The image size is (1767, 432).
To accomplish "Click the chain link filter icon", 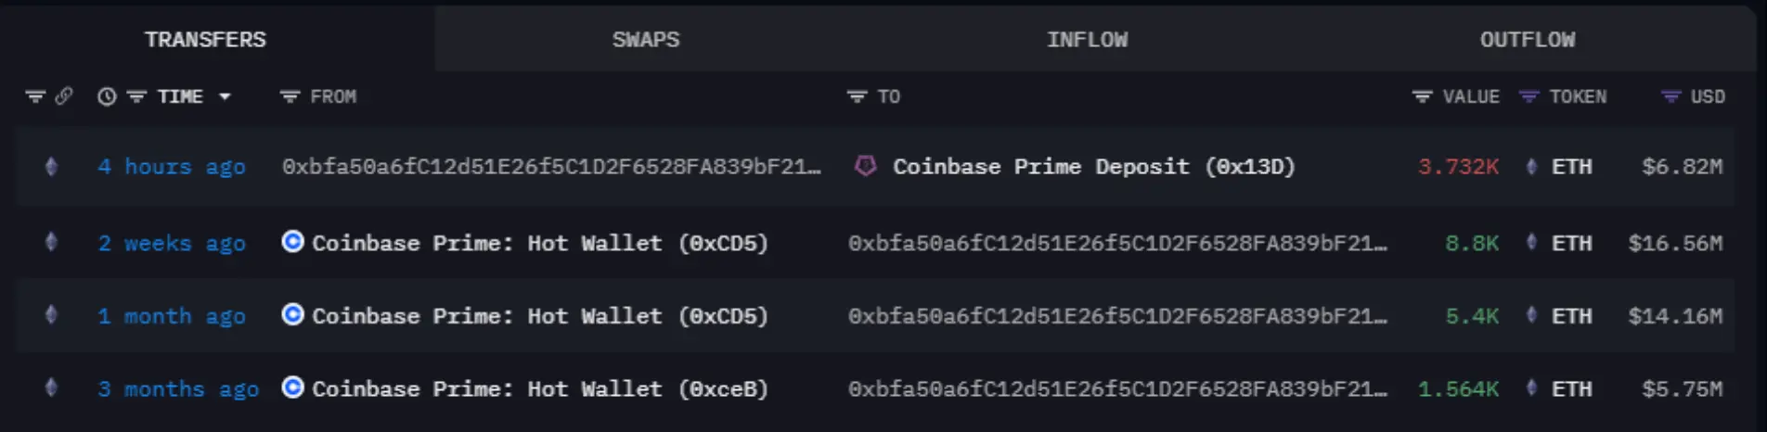I will click(64, 96).
